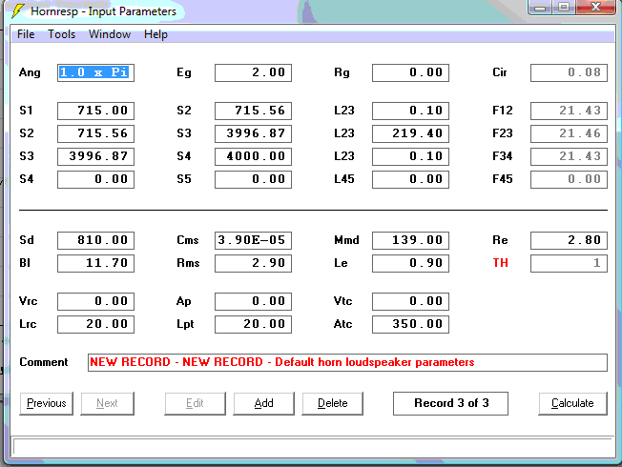The image size is (622, 467).
Task: Click the TH field showing 1
Action: [569, 264]
